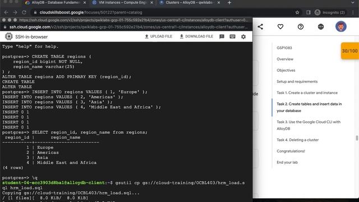Click the terminal line 'postgres=> \q'

[20, 178]
